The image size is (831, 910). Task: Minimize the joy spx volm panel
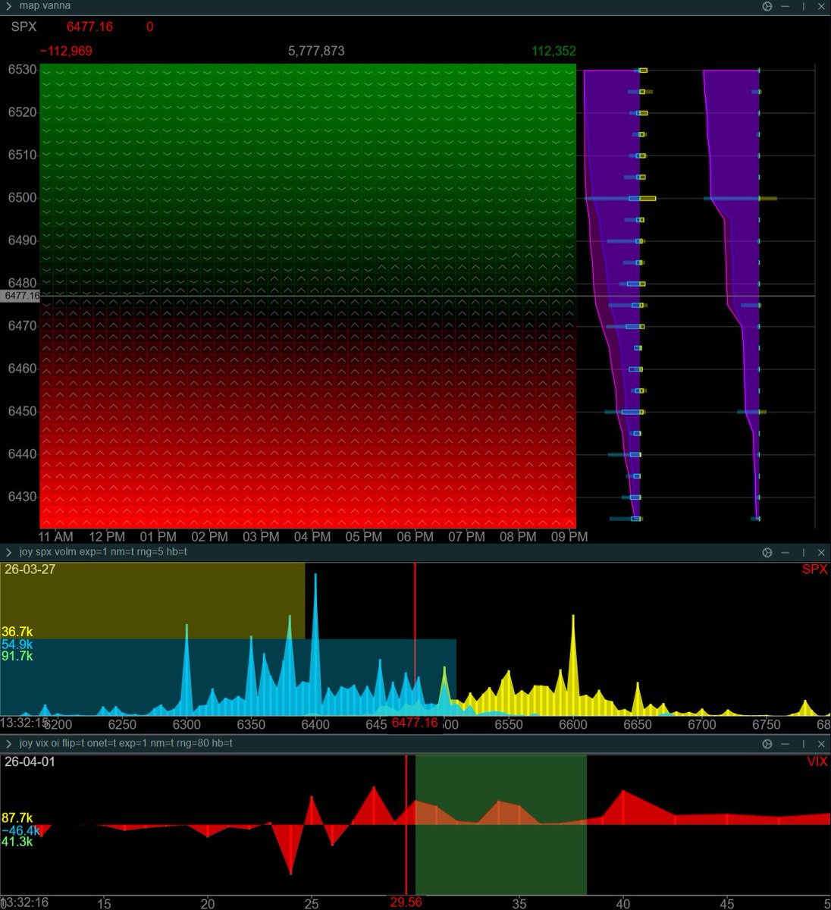click(x=786, y=553)
